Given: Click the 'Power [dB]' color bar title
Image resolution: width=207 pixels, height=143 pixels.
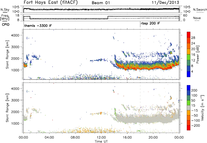Looking at the screenshot, I should (x=197, y=54).
